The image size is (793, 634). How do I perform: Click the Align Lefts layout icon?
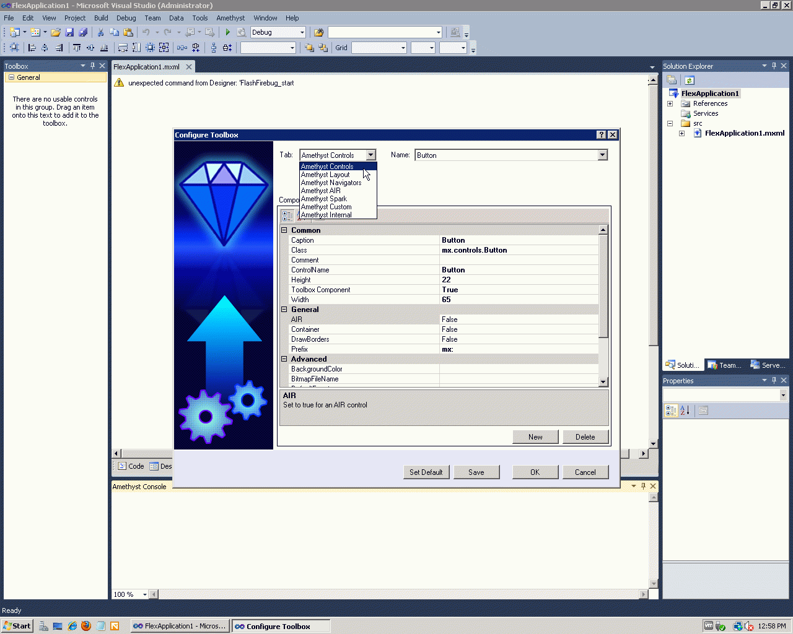click(32, 48)
